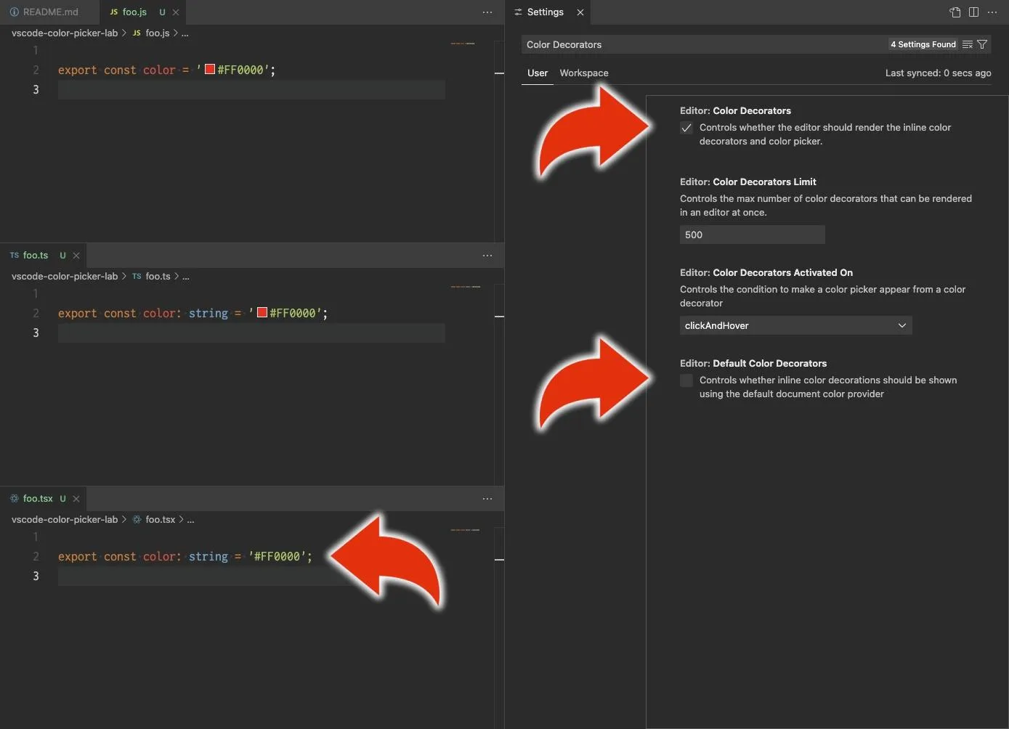Click the Color Decorators Limit input field

click(752, 235)
